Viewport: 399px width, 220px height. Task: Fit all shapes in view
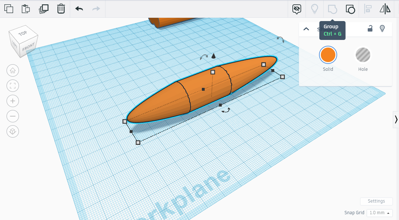(13, 86)
